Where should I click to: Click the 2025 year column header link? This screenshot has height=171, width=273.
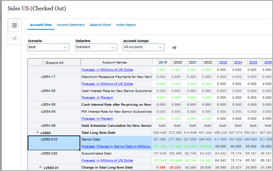point(253,62)
